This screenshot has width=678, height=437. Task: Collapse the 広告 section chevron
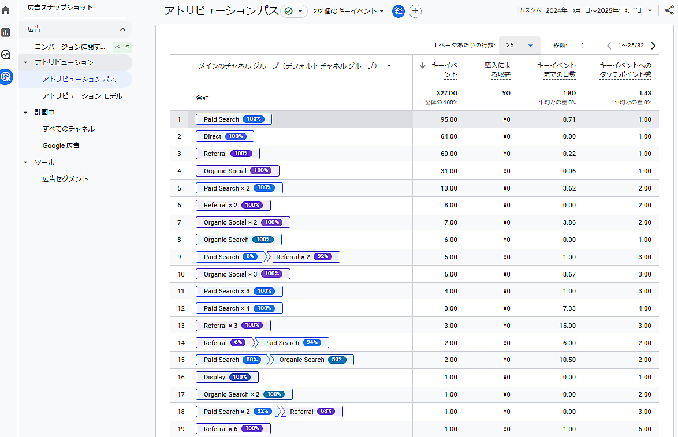[x=122, y=29]
